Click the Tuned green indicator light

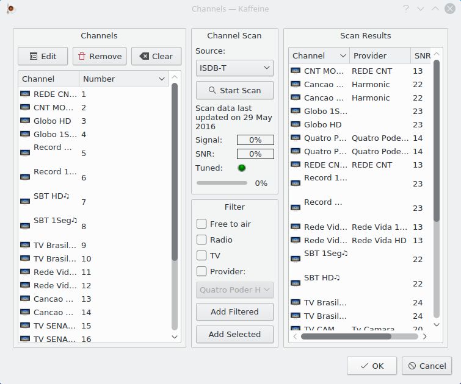[x=242, y=168]
